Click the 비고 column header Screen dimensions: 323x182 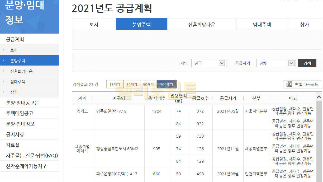[293, 98]
